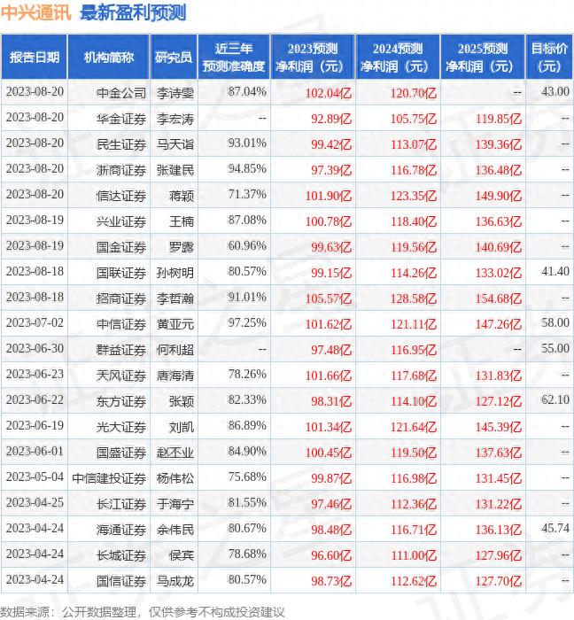Select researcher 马成龙

click(175, 581)
